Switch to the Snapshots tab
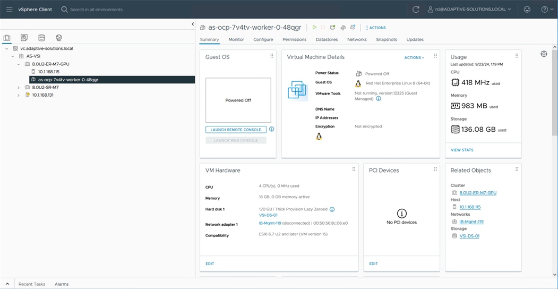Image resolution: width=558 pixels, height=289 pixels. pyautogui.click(x=387, y=39)
